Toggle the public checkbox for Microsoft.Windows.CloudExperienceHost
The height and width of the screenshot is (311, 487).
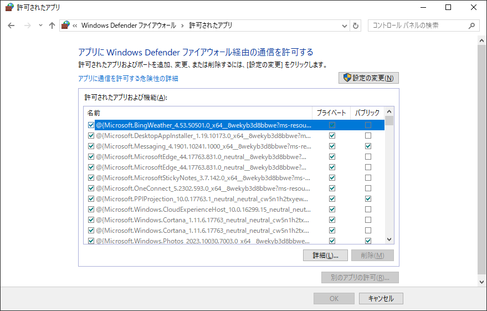point(368,210)
